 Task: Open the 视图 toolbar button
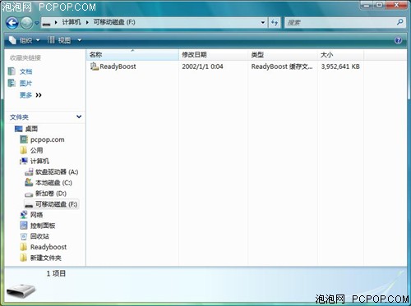(60, 40)
